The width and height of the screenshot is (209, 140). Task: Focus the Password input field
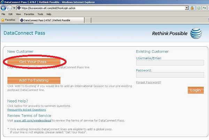[x=170, y=75]
